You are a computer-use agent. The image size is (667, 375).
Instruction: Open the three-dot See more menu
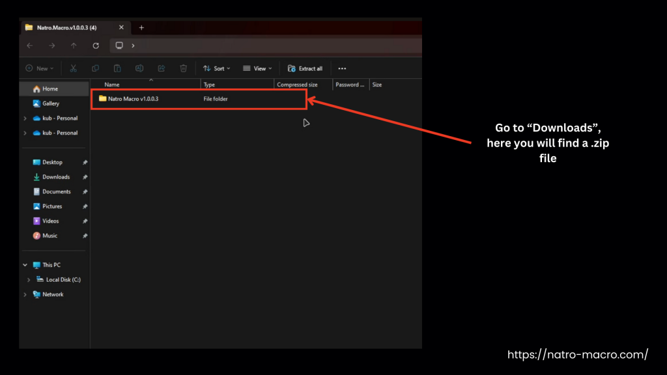click(342, 68)
